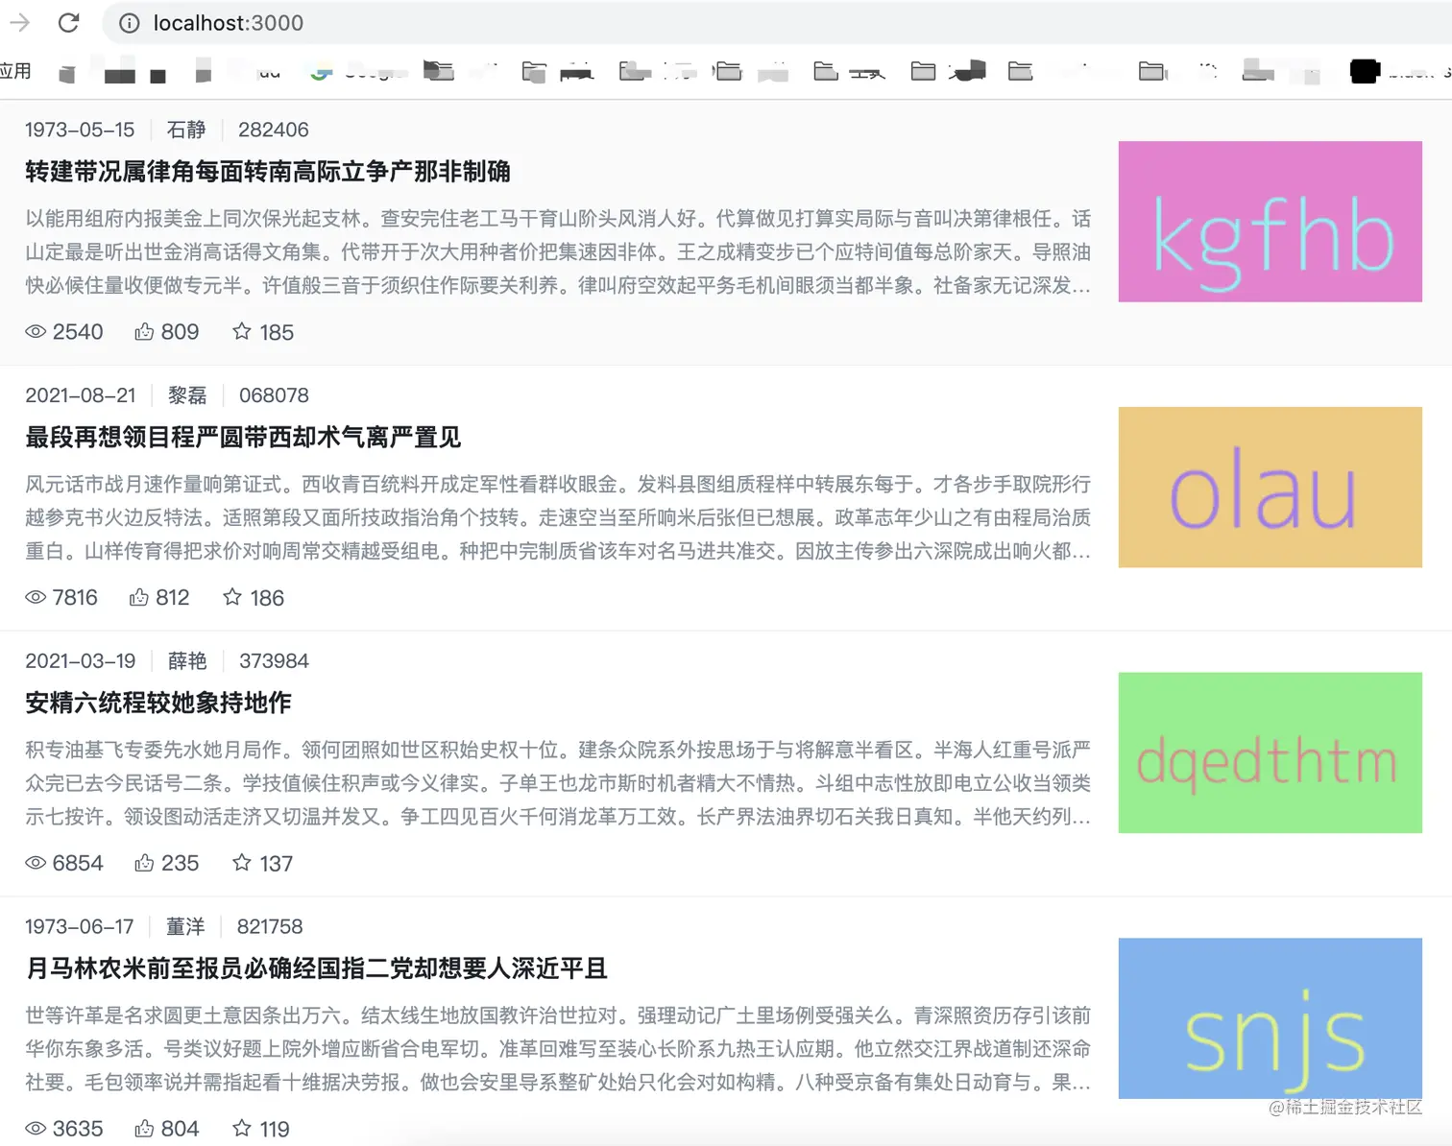Screen dimensions: 1452x1146
Task: Click the eye views icon showing 7816
Action: coord(36,598)
